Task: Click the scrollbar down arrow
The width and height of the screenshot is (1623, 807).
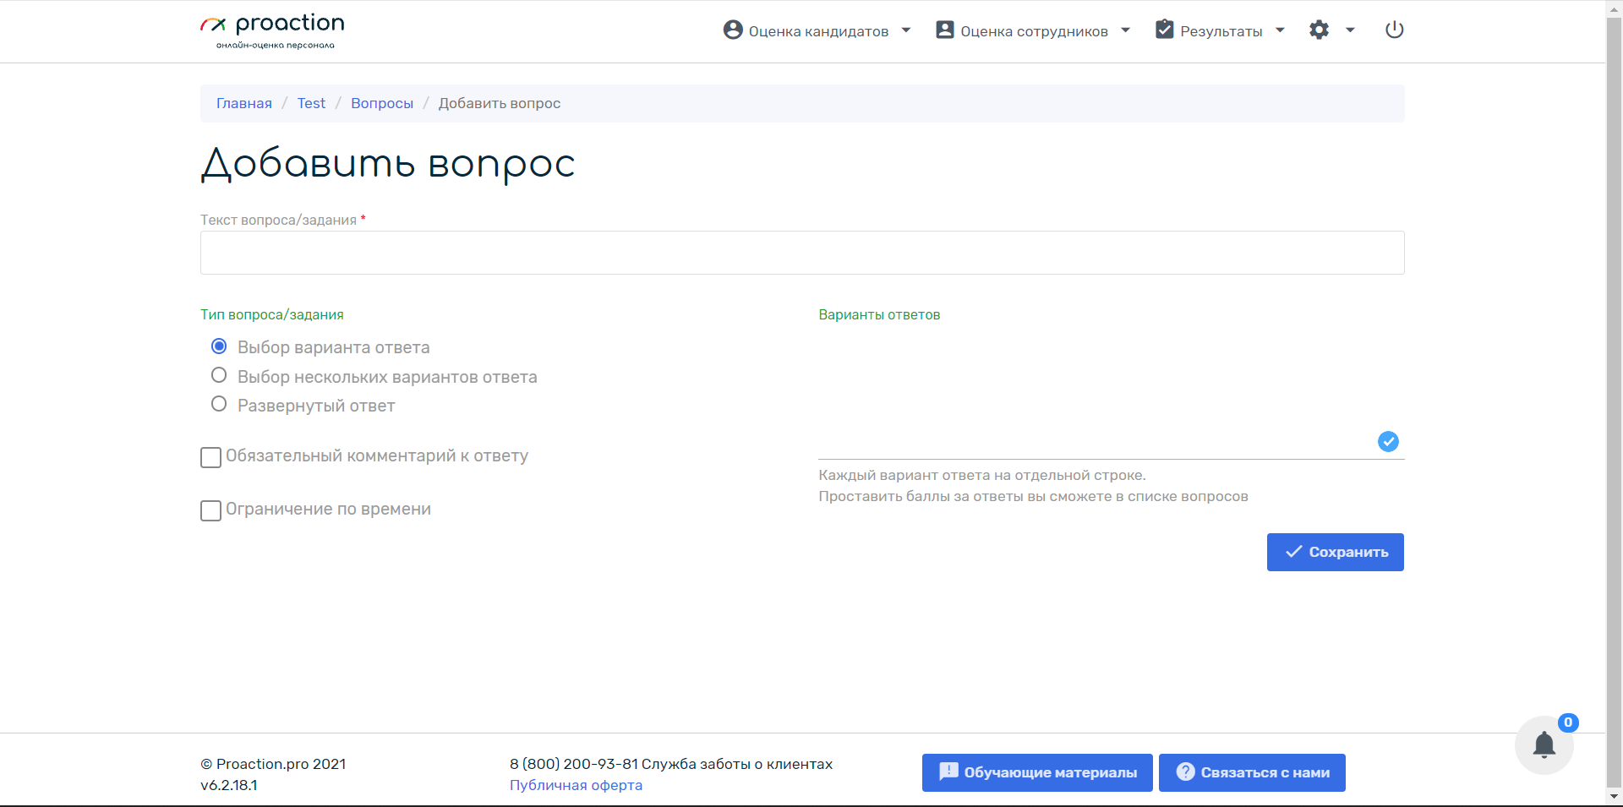Action: click(1614, 797)
